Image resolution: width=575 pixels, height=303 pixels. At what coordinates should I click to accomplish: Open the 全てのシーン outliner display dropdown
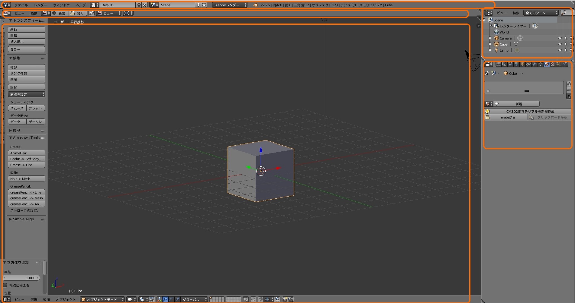[541, 13]
